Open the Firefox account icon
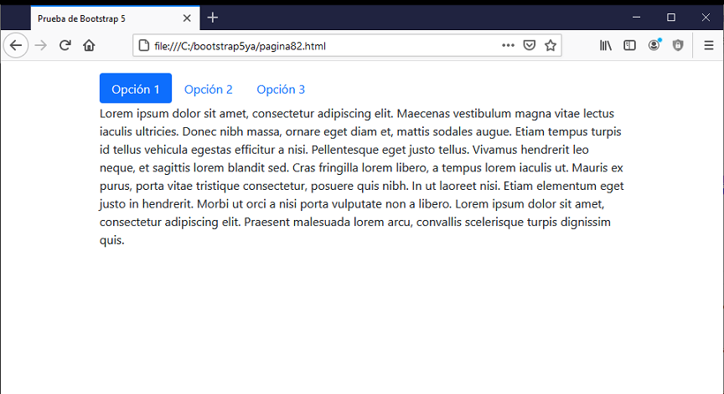Screen dimensions: 724x394 [x=654, y=45]
